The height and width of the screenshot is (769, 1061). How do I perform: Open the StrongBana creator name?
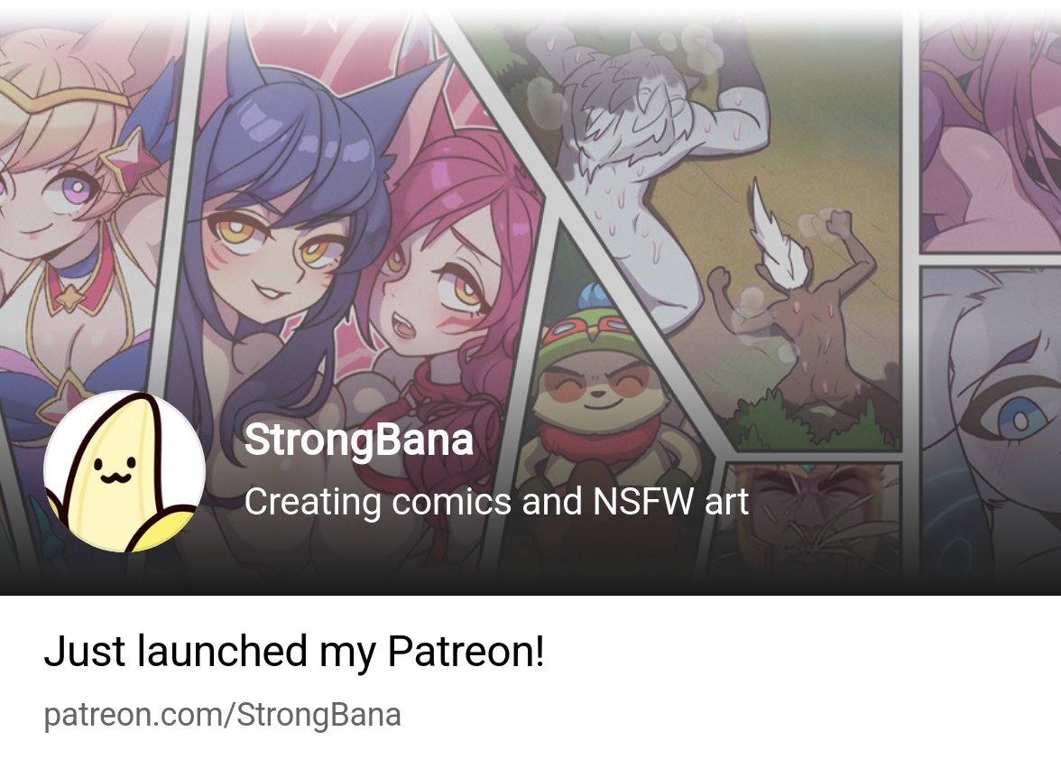click(x=359, y=440)
